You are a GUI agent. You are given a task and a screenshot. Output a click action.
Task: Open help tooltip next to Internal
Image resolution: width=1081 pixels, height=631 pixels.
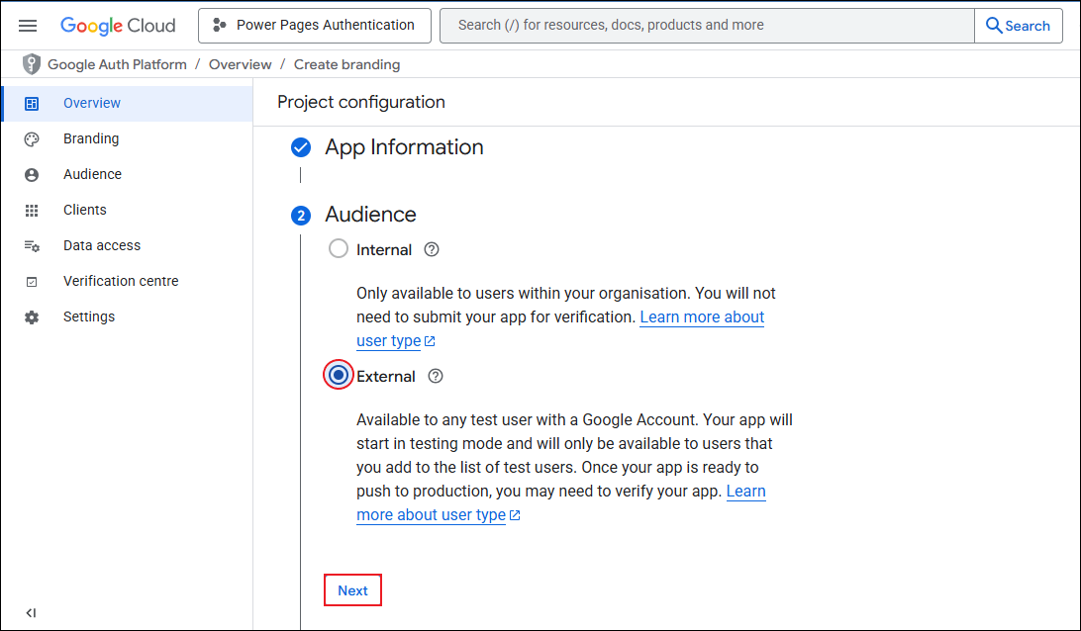click(x=432, y=249)
